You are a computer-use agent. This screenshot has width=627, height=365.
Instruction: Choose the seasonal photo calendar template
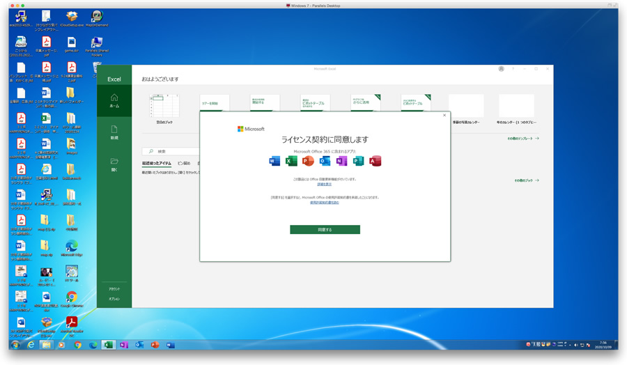466,109
